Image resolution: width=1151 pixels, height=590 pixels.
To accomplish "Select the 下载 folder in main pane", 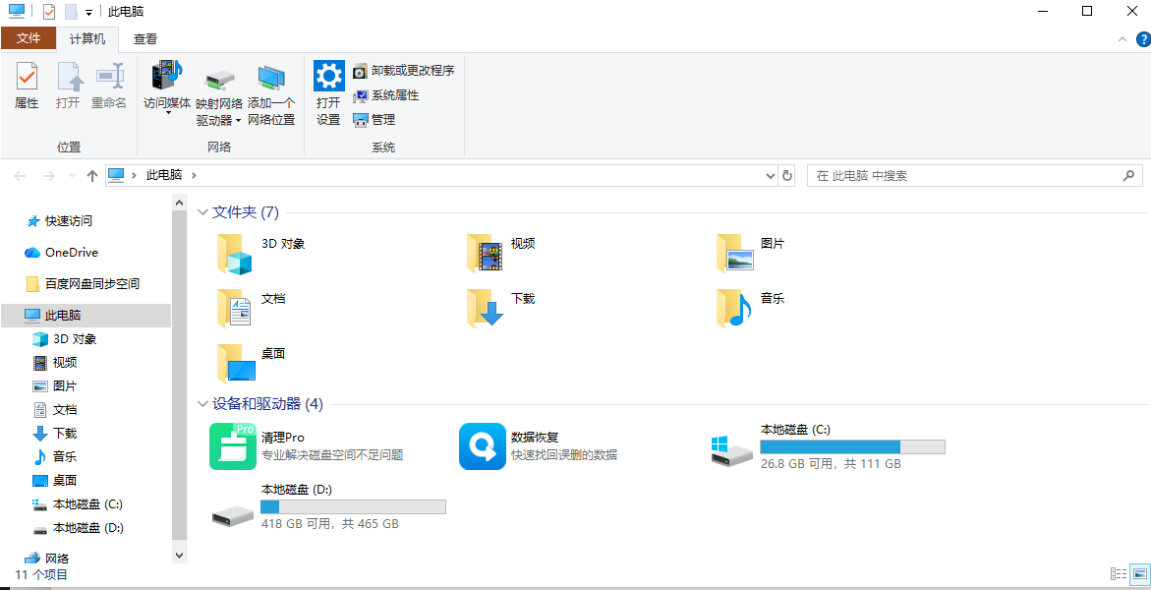I will coord(500,307).
